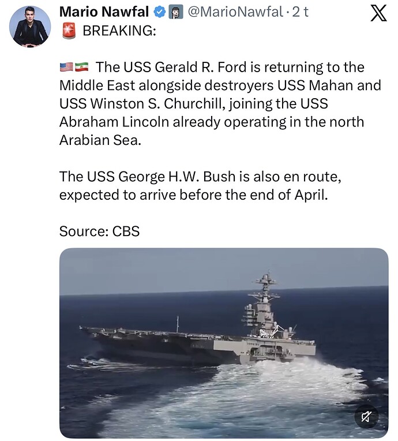Image resolution: width=398 pixels, height=441 pixels.
Task: Click the "Source: CBS" line
Action: (x=99, y=231)
